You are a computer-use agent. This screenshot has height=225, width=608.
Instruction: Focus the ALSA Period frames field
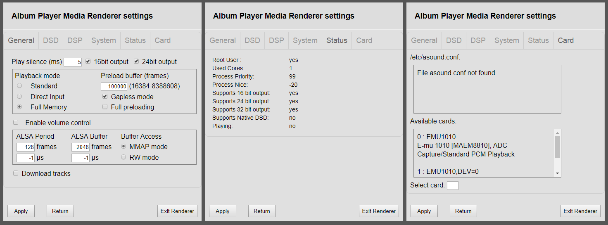pos(26,147)
